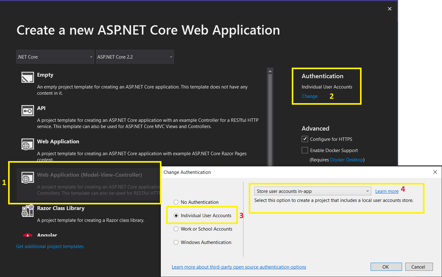Click Get additional project templates link
The image size is (442, 277).
50,246
